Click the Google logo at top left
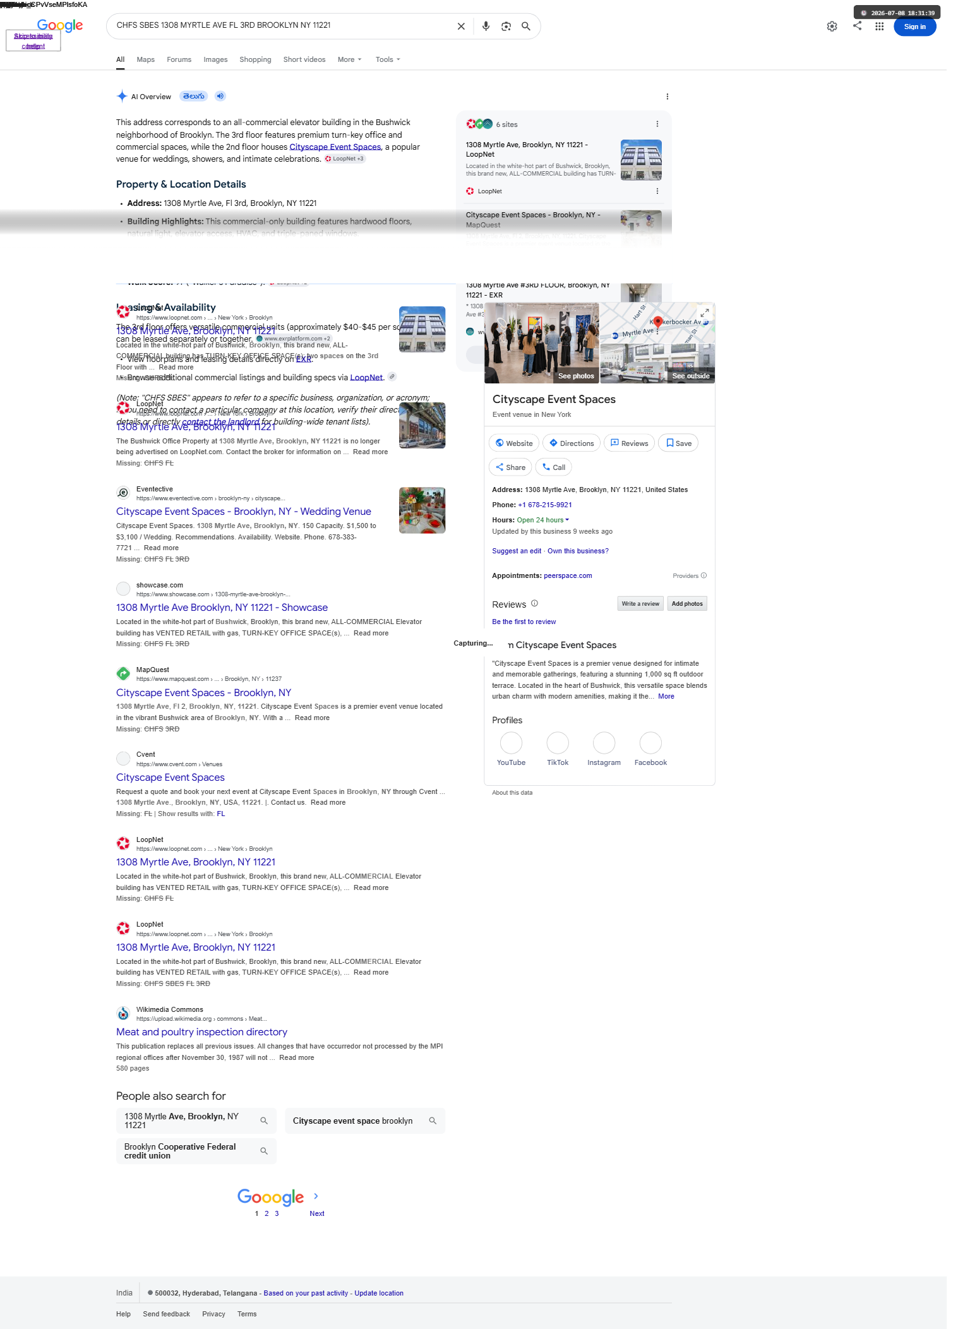This screenshot has height=1329, width=958. pyautogui.click(x=60, y=26)
